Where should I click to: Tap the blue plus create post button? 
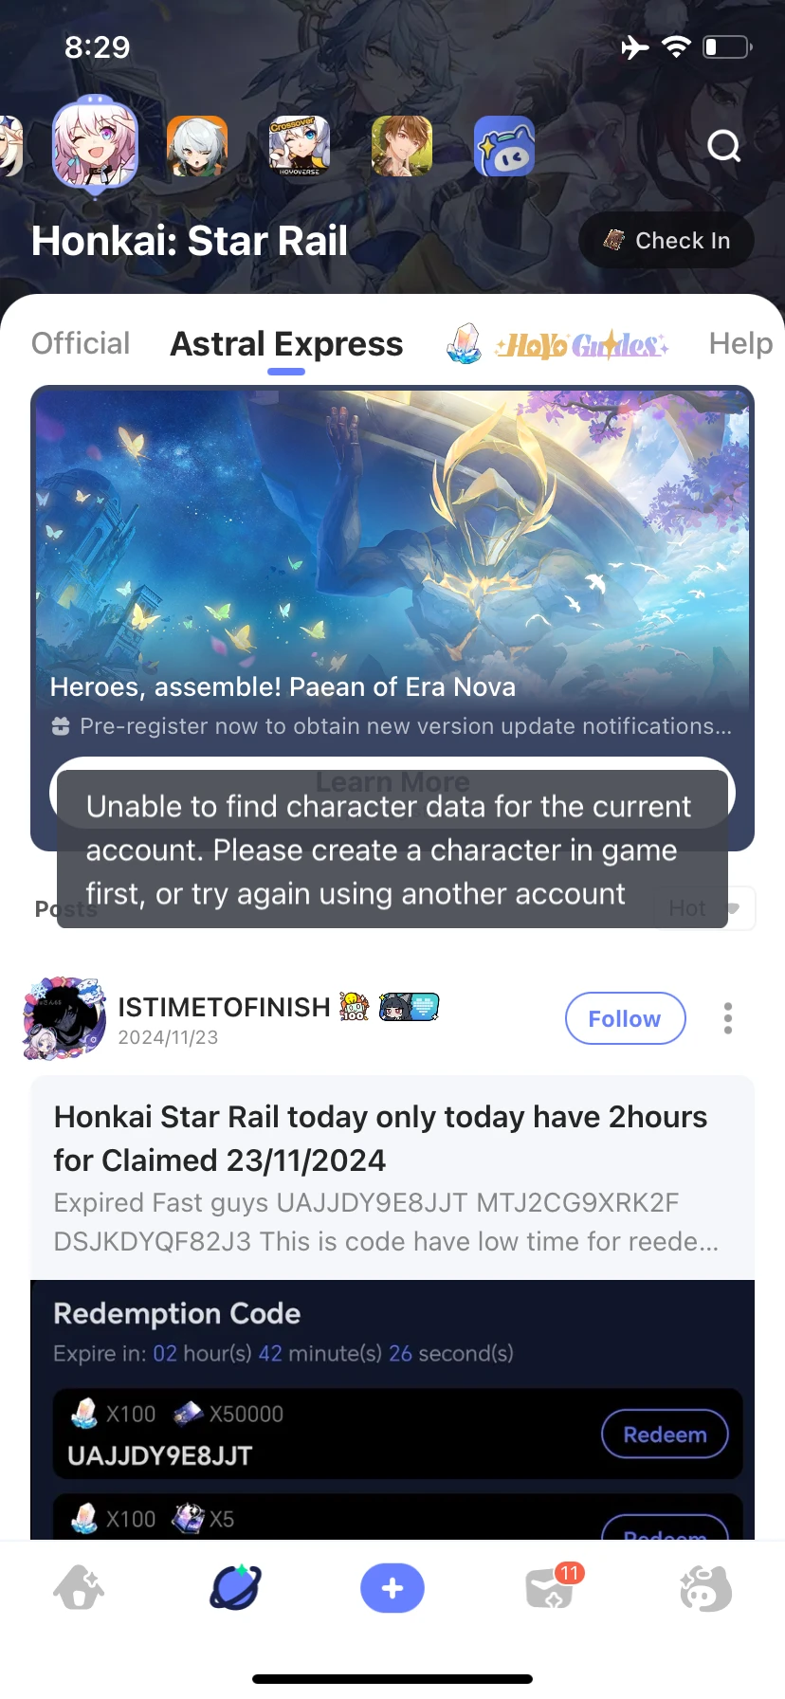[392, 1587]
